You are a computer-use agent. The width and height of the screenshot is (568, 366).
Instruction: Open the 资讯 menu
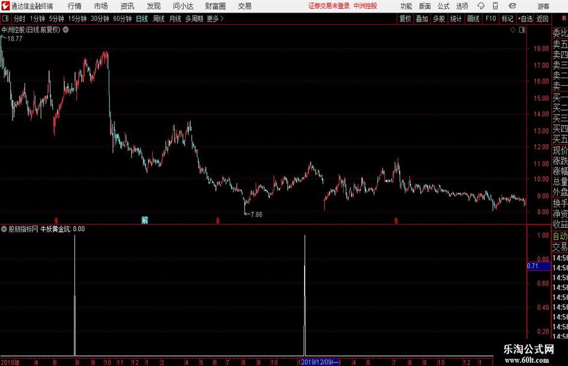click(127, 6)
